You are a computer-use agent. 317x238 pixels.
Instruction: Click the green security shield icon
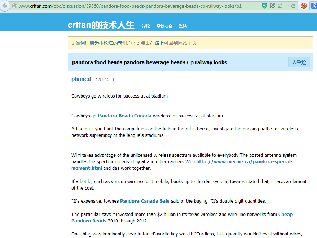coord(264,6)
